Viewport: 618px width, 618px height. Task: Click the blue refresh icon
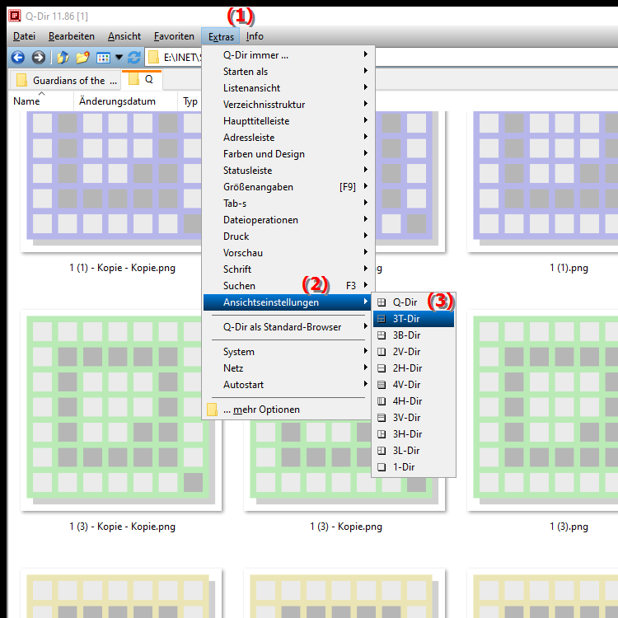pos(134,58)
